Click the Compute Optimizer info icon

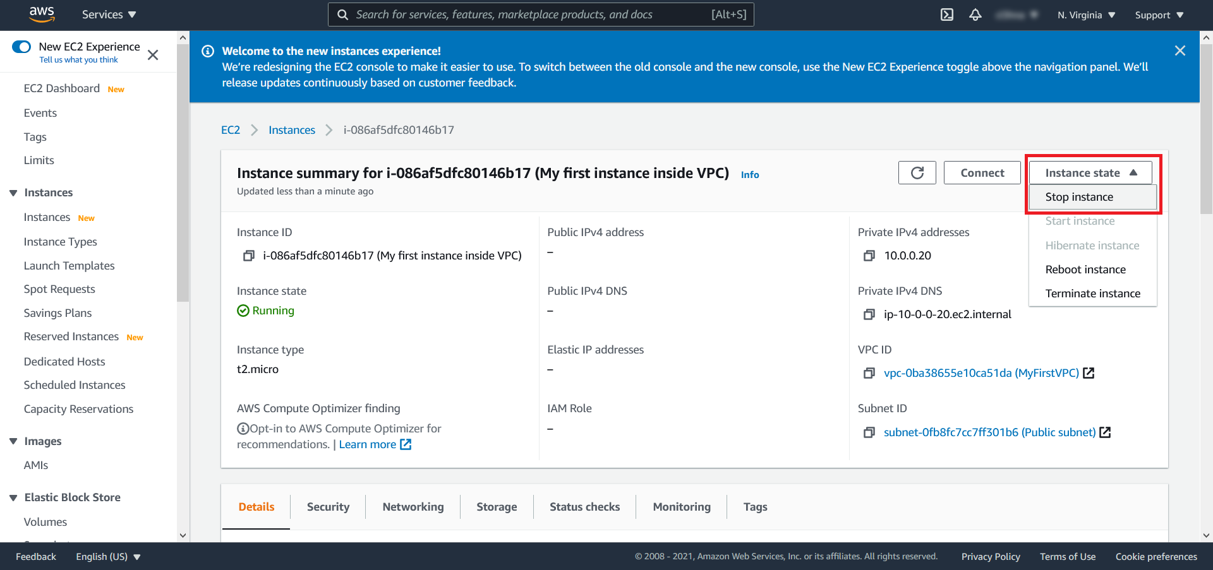point(243,429)
